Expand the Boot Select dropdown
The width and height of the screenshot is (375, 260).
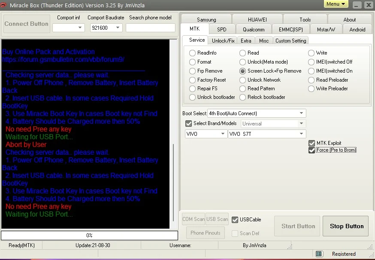point(257,113)
